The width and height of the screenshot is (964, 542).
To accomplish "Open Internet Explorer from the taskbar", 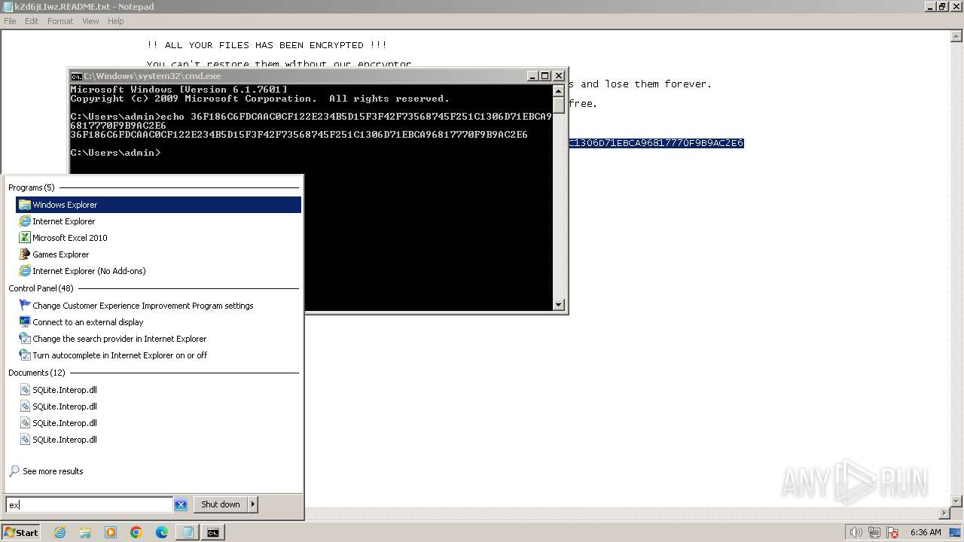I will (59, 532).
